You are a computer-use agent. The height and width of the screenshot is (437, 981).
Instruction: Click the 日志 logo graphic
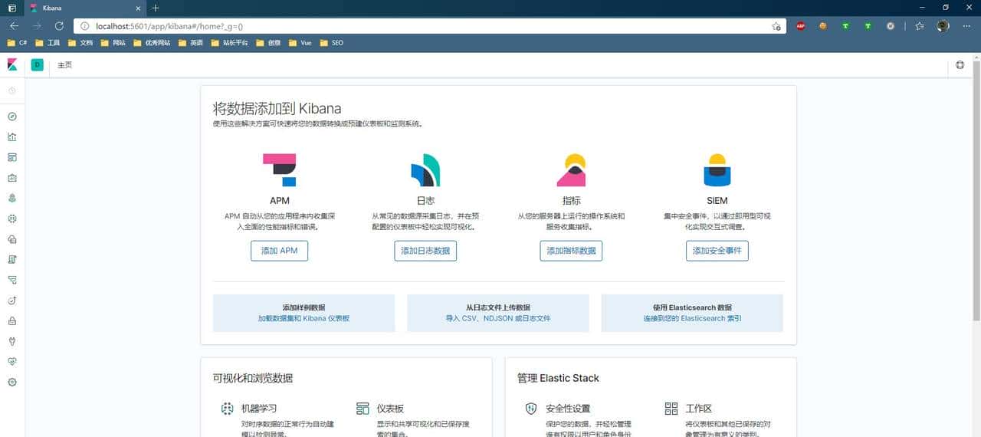tap(425, 170)
